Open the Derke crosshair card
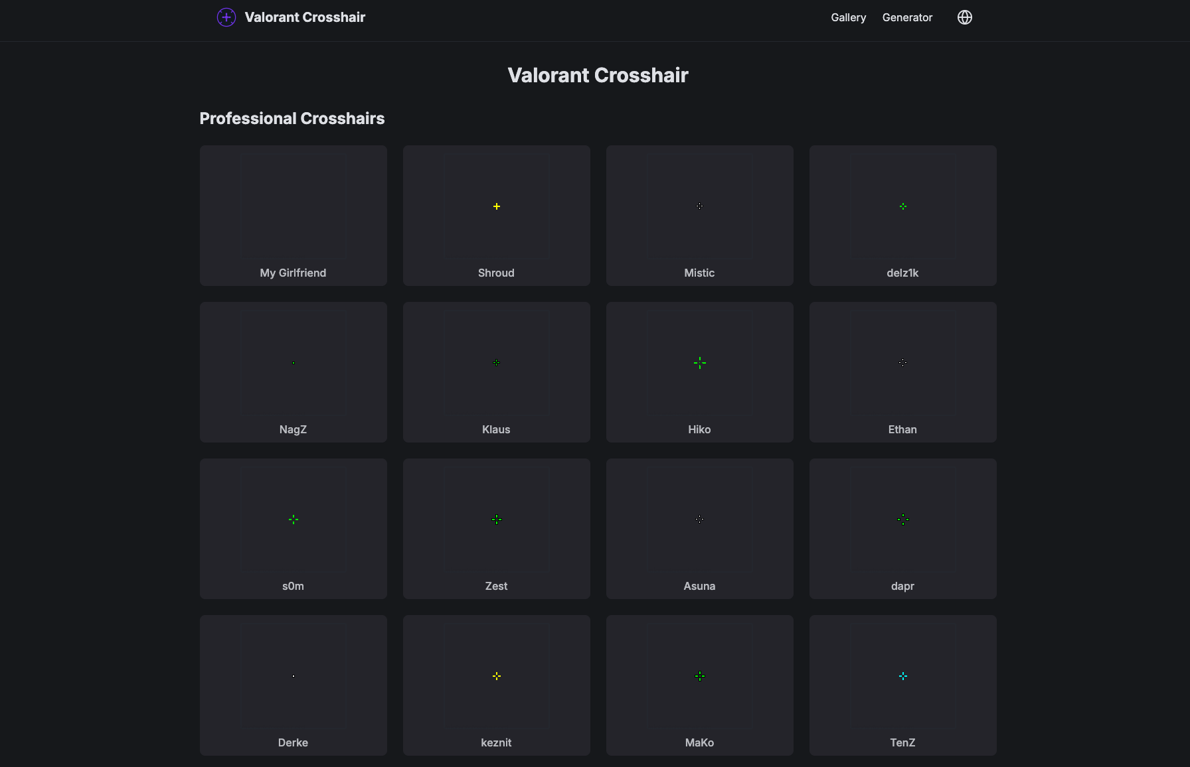 (294, 685)
